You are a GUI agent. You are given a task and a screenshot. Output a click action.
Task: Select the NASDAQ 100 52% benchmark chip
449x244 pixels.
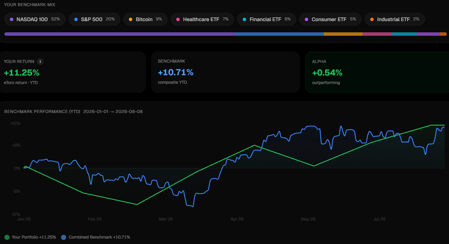35,19
